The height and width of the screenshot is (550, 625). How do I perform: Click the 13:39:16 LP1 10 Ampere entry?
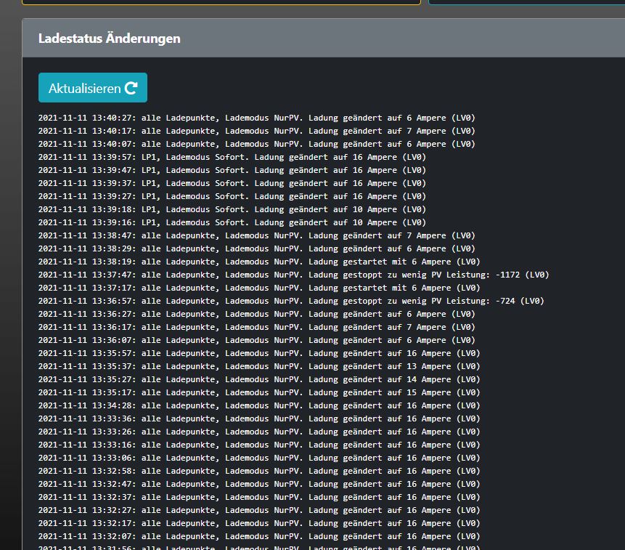(232, 222)
